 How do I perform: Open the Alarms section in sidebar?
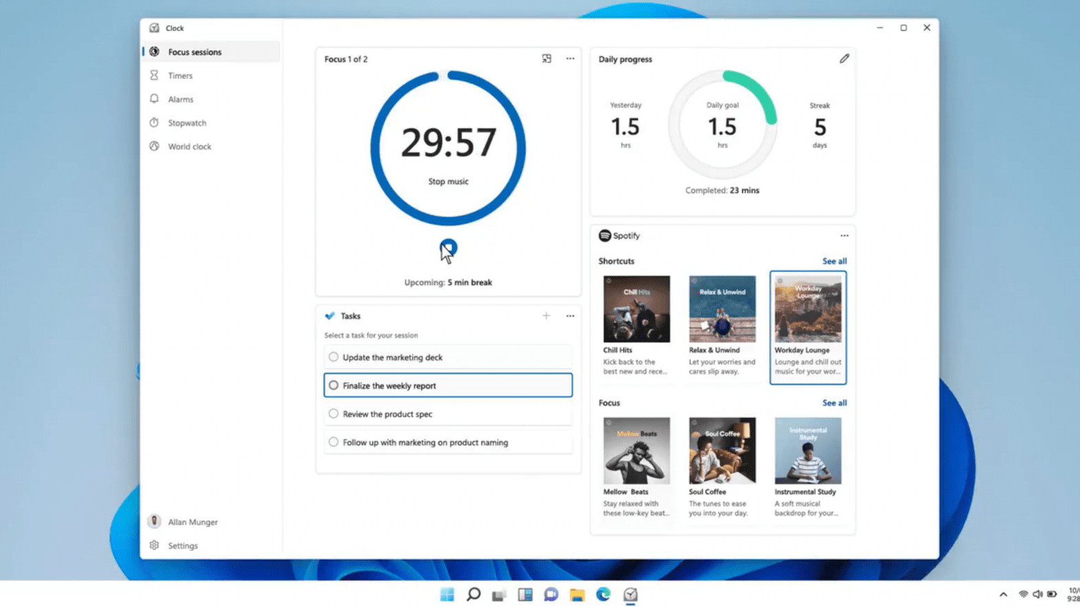(x=180, y=99)
